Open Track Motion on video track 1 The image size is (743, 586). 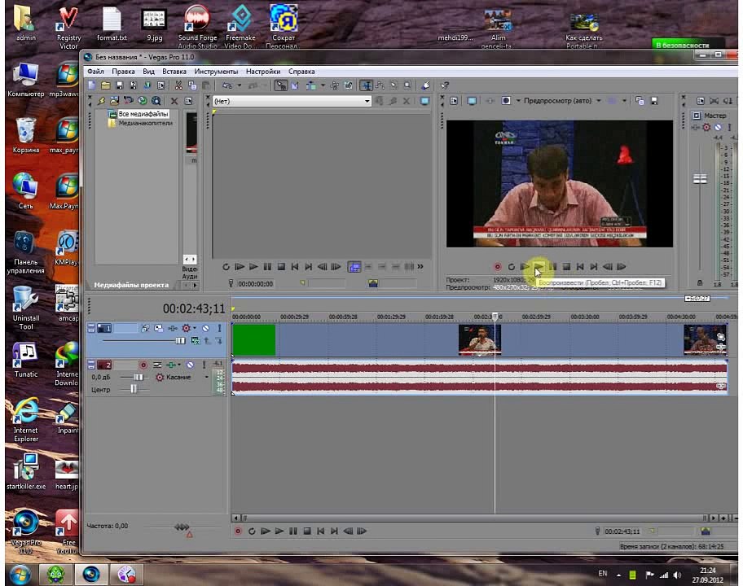pyautogui.click(x=159, y=328)
